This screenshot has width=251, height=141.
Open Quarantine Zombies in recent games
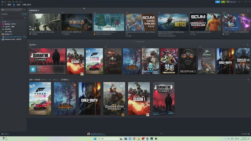click(47, 57)
